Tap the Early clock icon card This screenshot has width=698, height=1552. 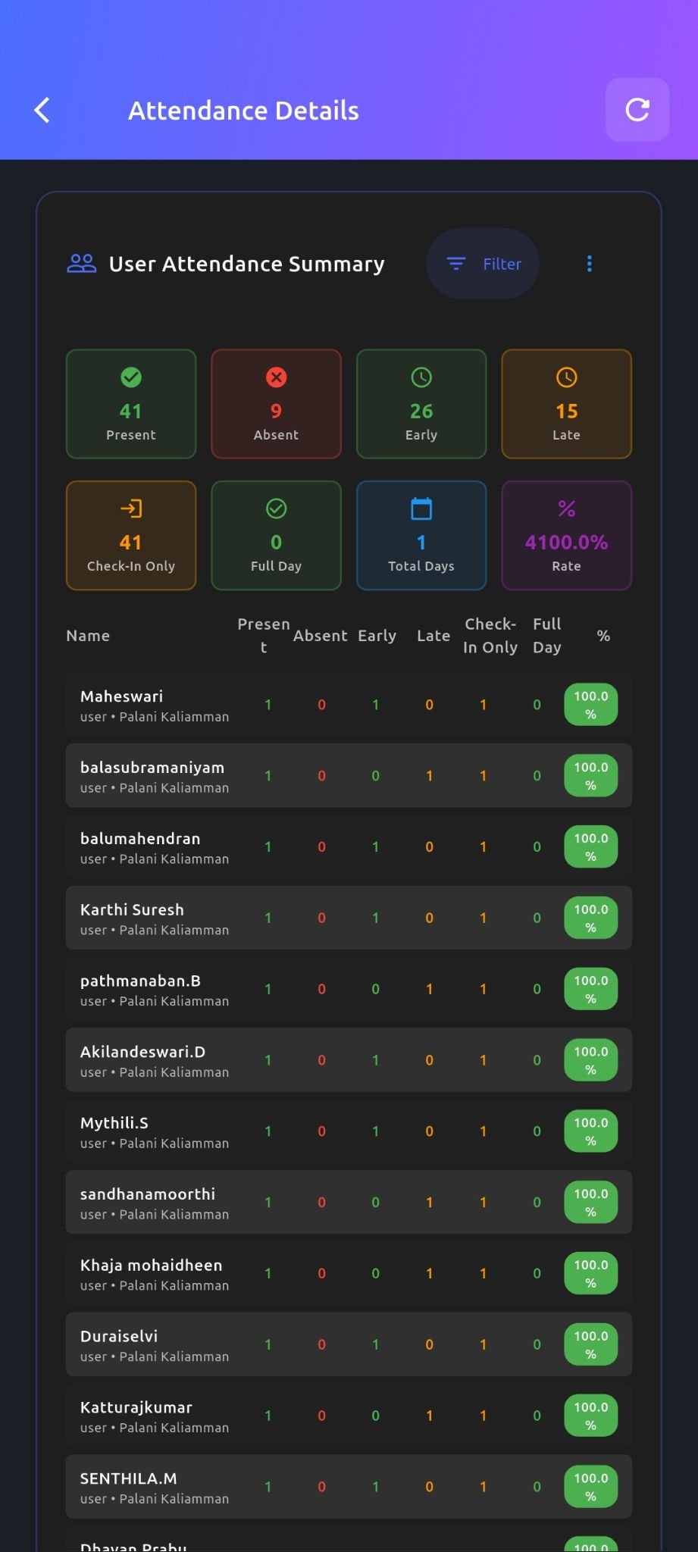(x=421, y=404)
